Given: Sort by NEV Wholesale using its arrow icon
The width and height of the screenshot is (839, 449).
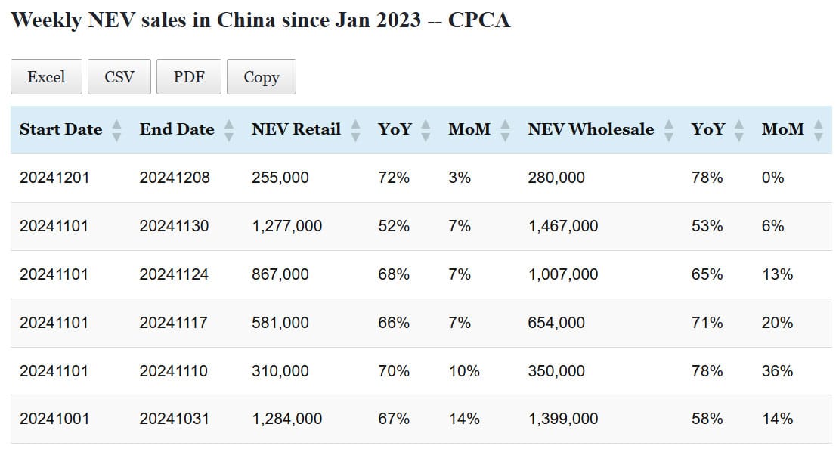Looking at the screenshot, I should point(669,130).
